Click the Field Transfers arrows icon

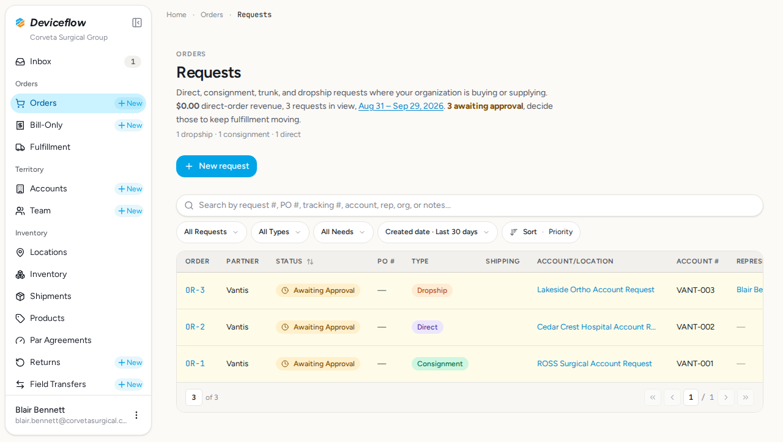click(20, 385)
